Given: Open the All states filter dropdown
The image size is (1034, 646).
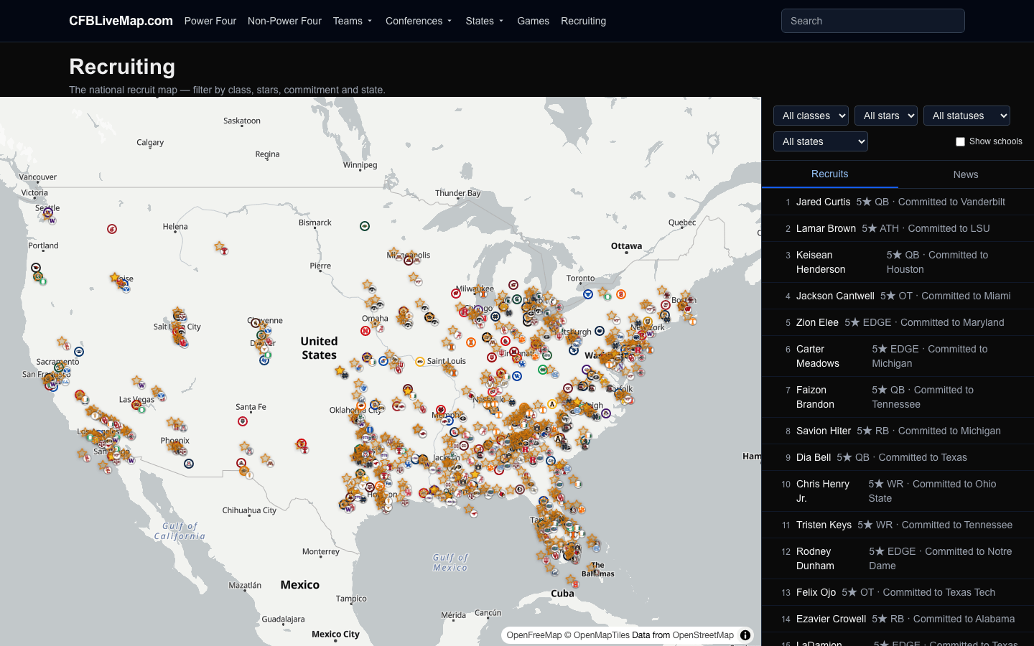Looking at the screenshot, I should click(x=821, y=141).
